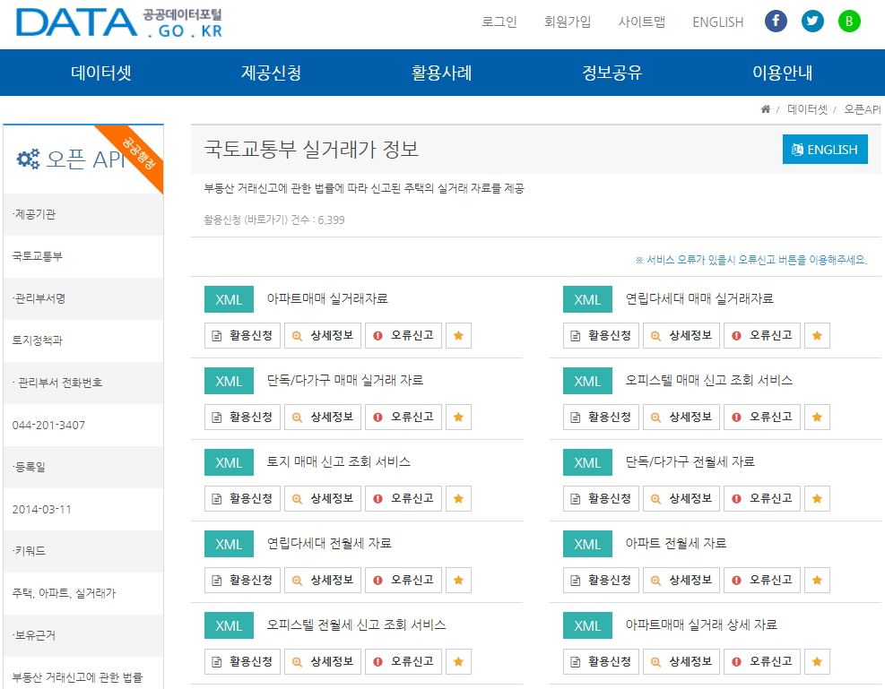The image size is (885, 689).
Task: Click the blue ENGLISH button
Action: (x=825, y=150)
